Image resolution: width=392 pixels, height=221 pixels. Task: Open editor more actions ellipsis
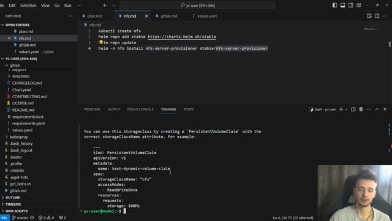click(385, 16)
